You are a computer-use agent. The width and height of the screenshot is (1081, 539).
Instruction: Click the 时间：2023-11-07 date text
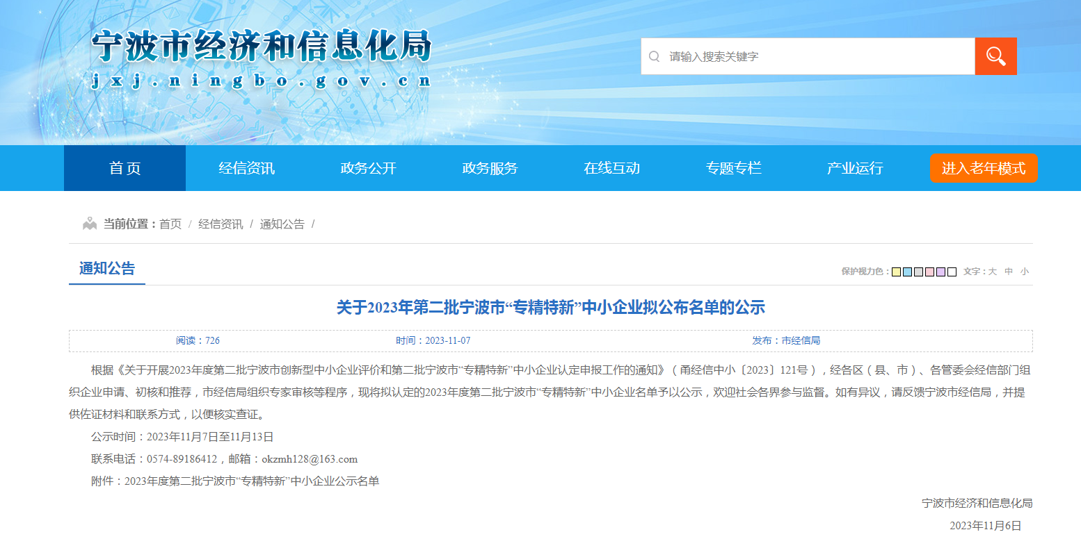coord(433,340)
